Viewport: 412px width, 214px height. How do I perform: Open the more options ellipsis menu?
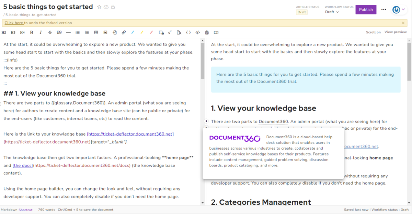tap(384, 9)
